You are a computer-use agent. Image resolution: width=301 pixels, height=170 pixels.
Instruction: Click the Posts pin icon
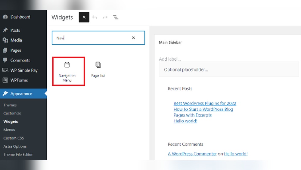[5, 30]
